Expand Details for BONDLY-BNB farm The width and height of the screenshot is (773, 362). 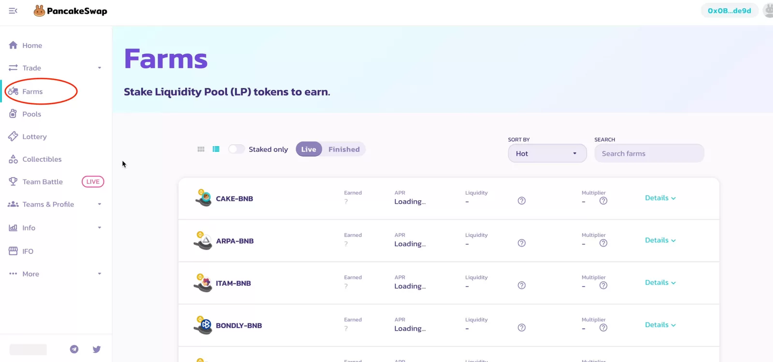coord(660,325)
